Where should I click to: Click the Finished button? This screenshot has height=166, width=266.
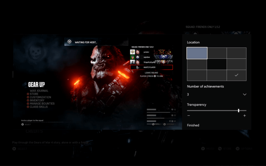193,125
